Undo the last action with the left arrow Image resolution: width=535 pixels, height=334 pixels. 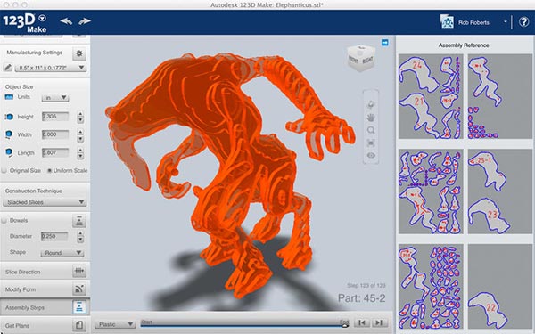click(66, 21)
